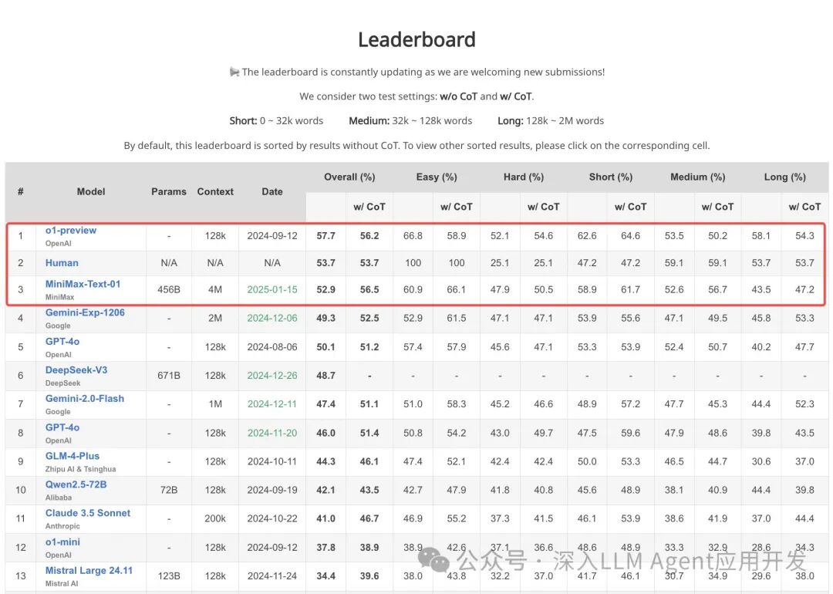Select the Mistral AI label
833x594 pixels.
(x=62, y=583)
